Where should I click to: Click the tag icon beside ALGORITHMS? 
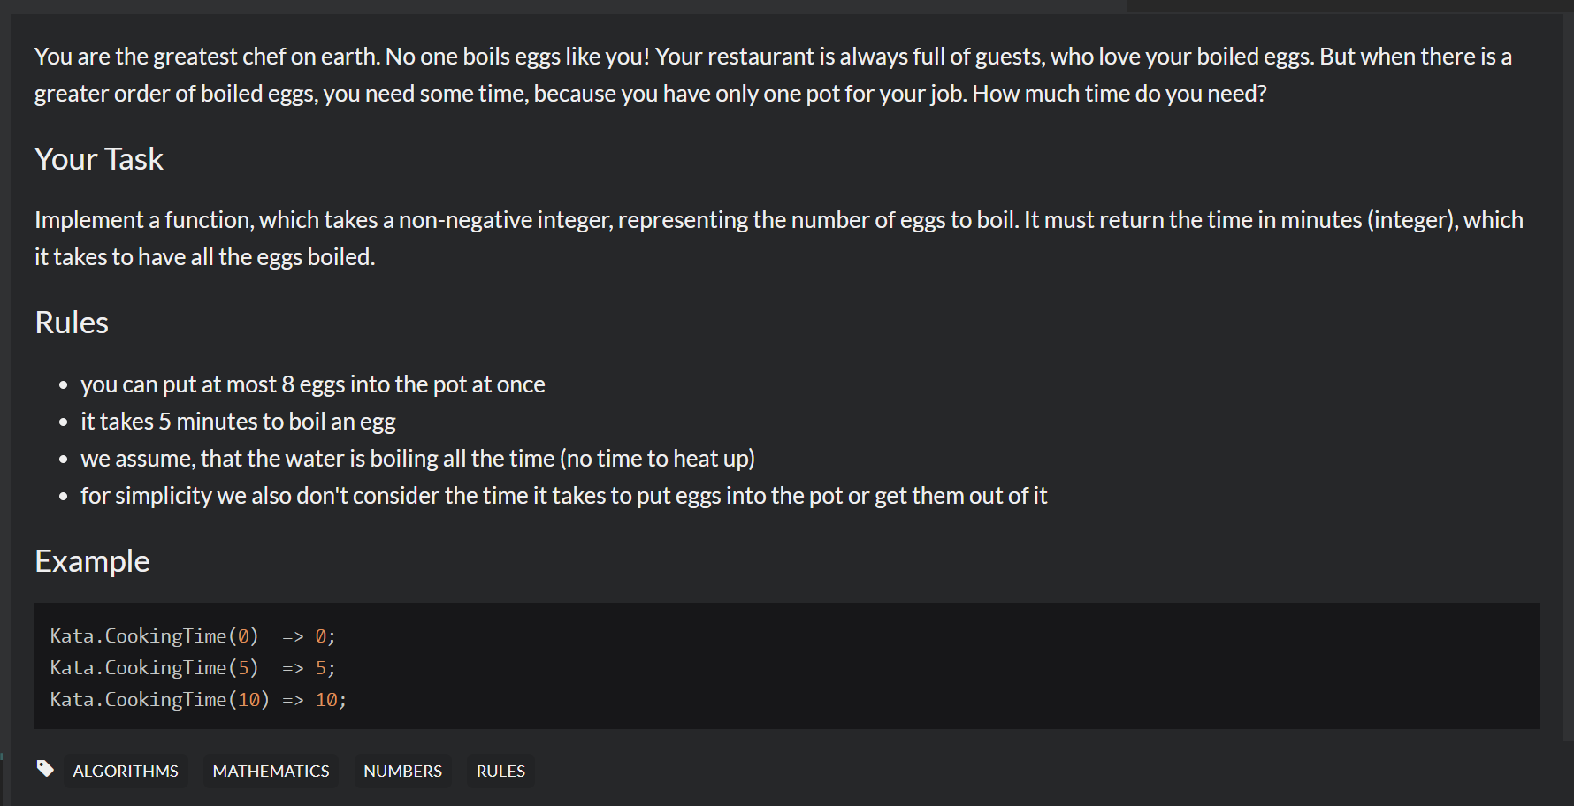[45, 769]
